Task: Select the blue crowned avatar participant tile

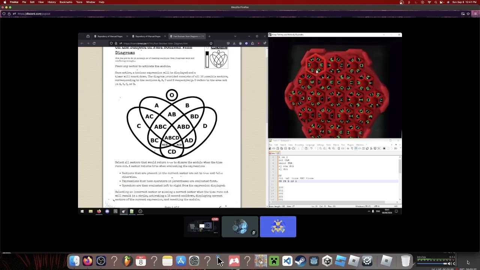Action: pos(278,226)
